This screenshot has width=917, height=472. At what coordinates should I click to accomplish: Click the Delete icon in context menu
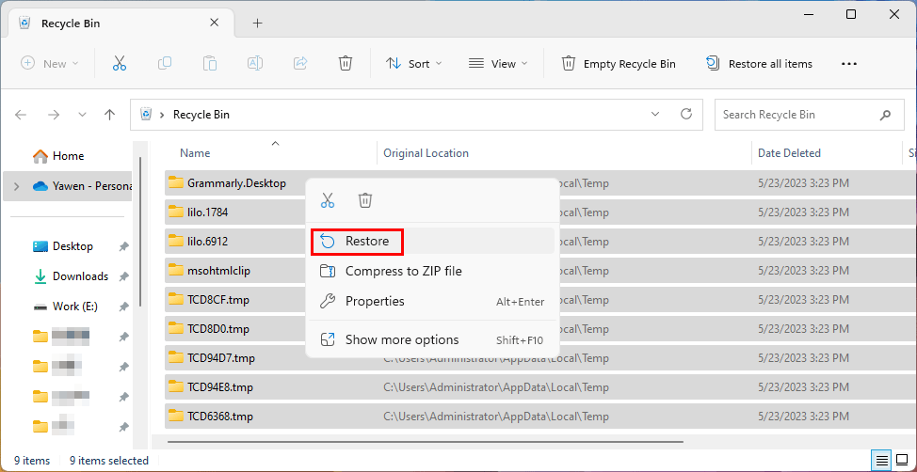click(365, 200)
